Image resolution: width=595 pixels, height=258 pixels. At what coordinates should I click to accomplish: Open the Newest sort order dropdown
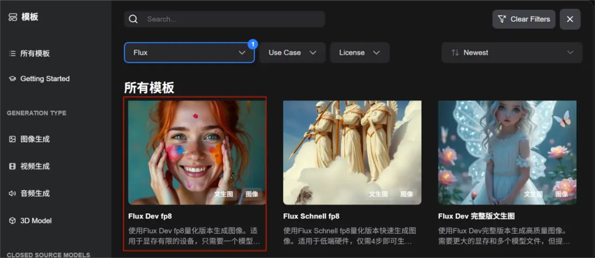(512, 52)
